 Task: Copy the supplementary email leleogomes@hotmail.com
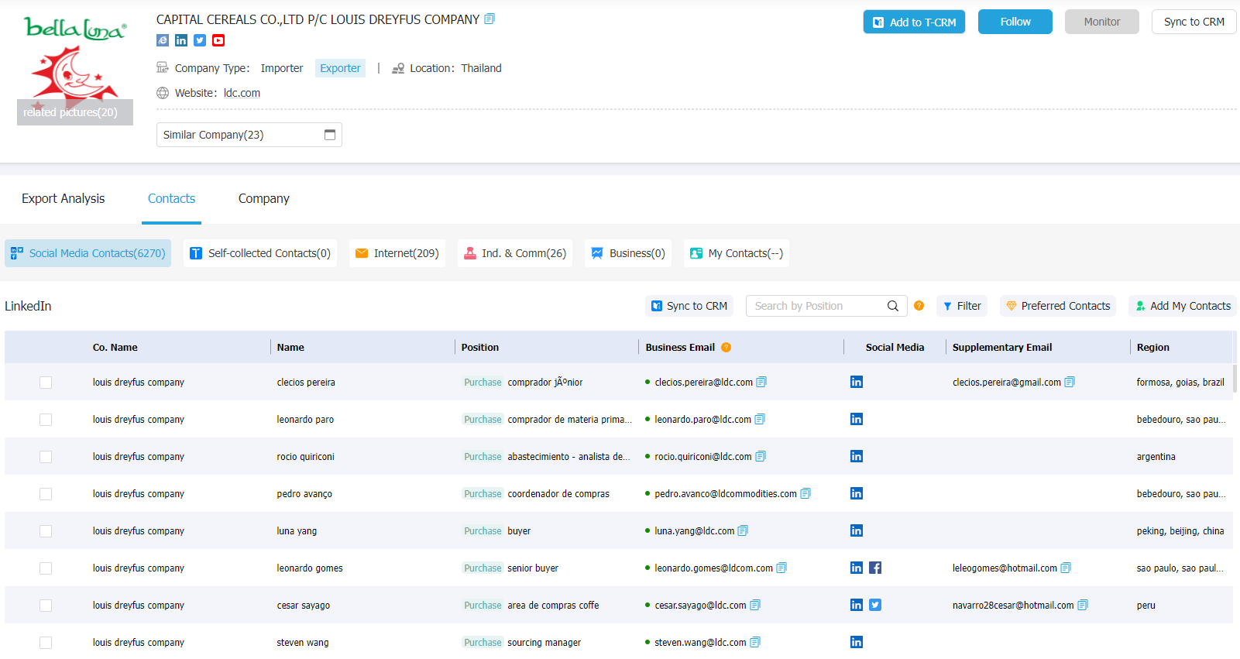pos(1066,568)
